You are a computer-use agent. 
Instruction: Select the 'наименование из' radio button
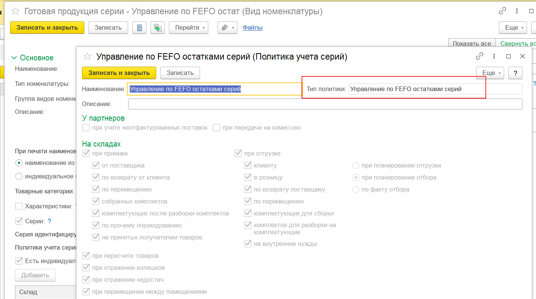19,163
